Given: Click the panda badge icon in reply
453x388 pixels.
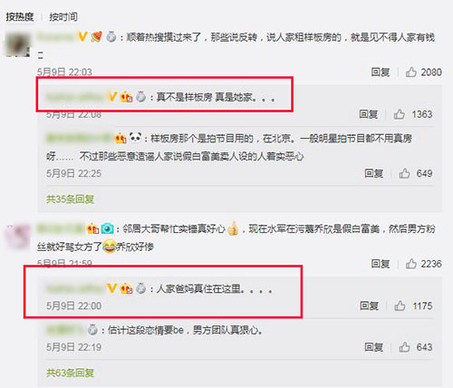Looking at the screenshot, I should click(x=135, y=138).
